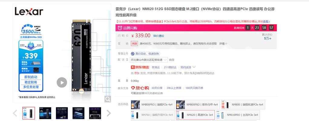
Task: Show next product thumbnails arrow
Action: pyautogui.click(x=109, y=113)
